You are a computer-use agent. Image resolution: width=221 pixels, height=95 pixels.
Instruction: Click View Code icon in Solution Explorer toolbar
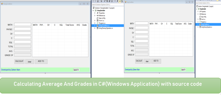click(115, 1)
